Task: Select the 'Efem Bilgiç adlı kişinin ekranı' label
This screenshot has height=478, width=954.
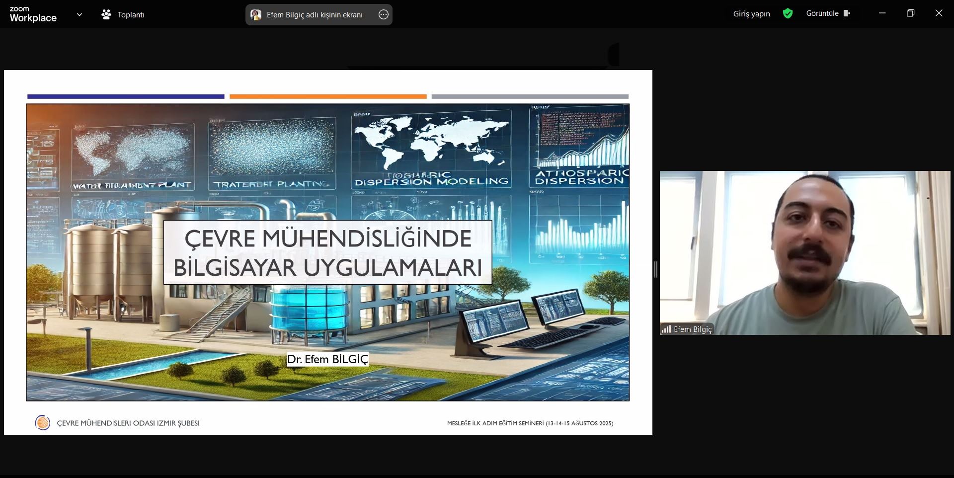Action: pyautogui.click(x=315, y=15)
